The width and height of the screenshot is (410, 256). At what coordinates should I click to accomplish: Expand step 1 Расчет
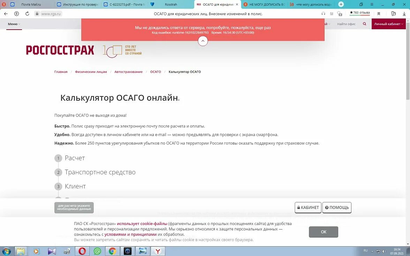pos(70,158)
